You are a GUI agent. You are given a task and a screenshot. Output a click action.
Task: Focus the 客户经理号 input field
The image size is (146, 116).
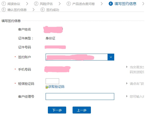pos(80,97)
